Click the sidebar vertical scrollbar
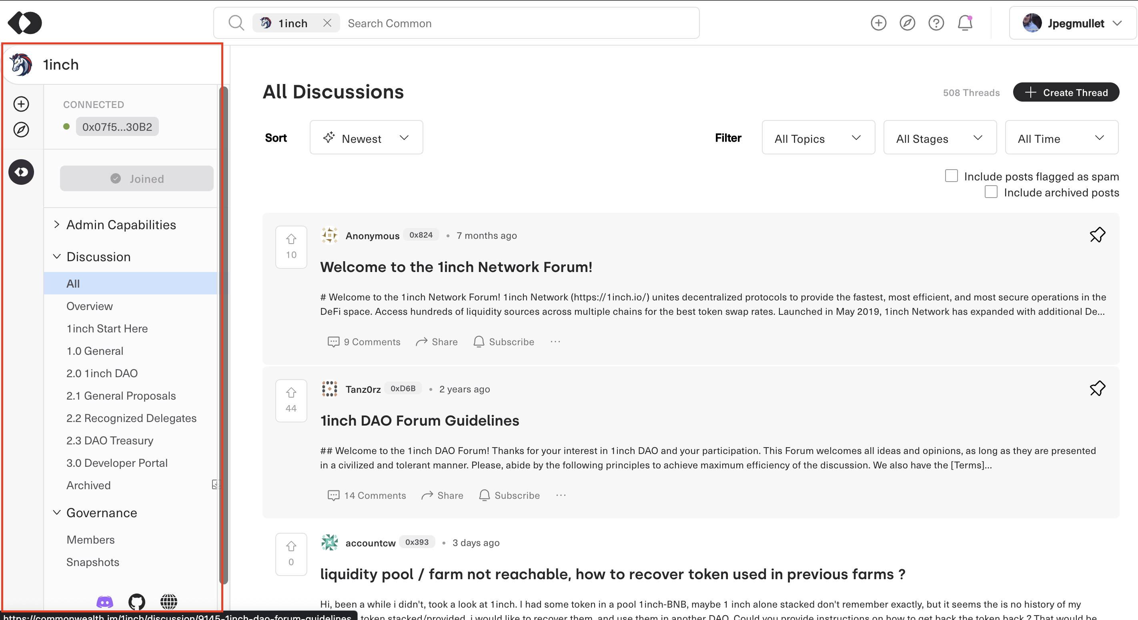 (x=224, y=336)
